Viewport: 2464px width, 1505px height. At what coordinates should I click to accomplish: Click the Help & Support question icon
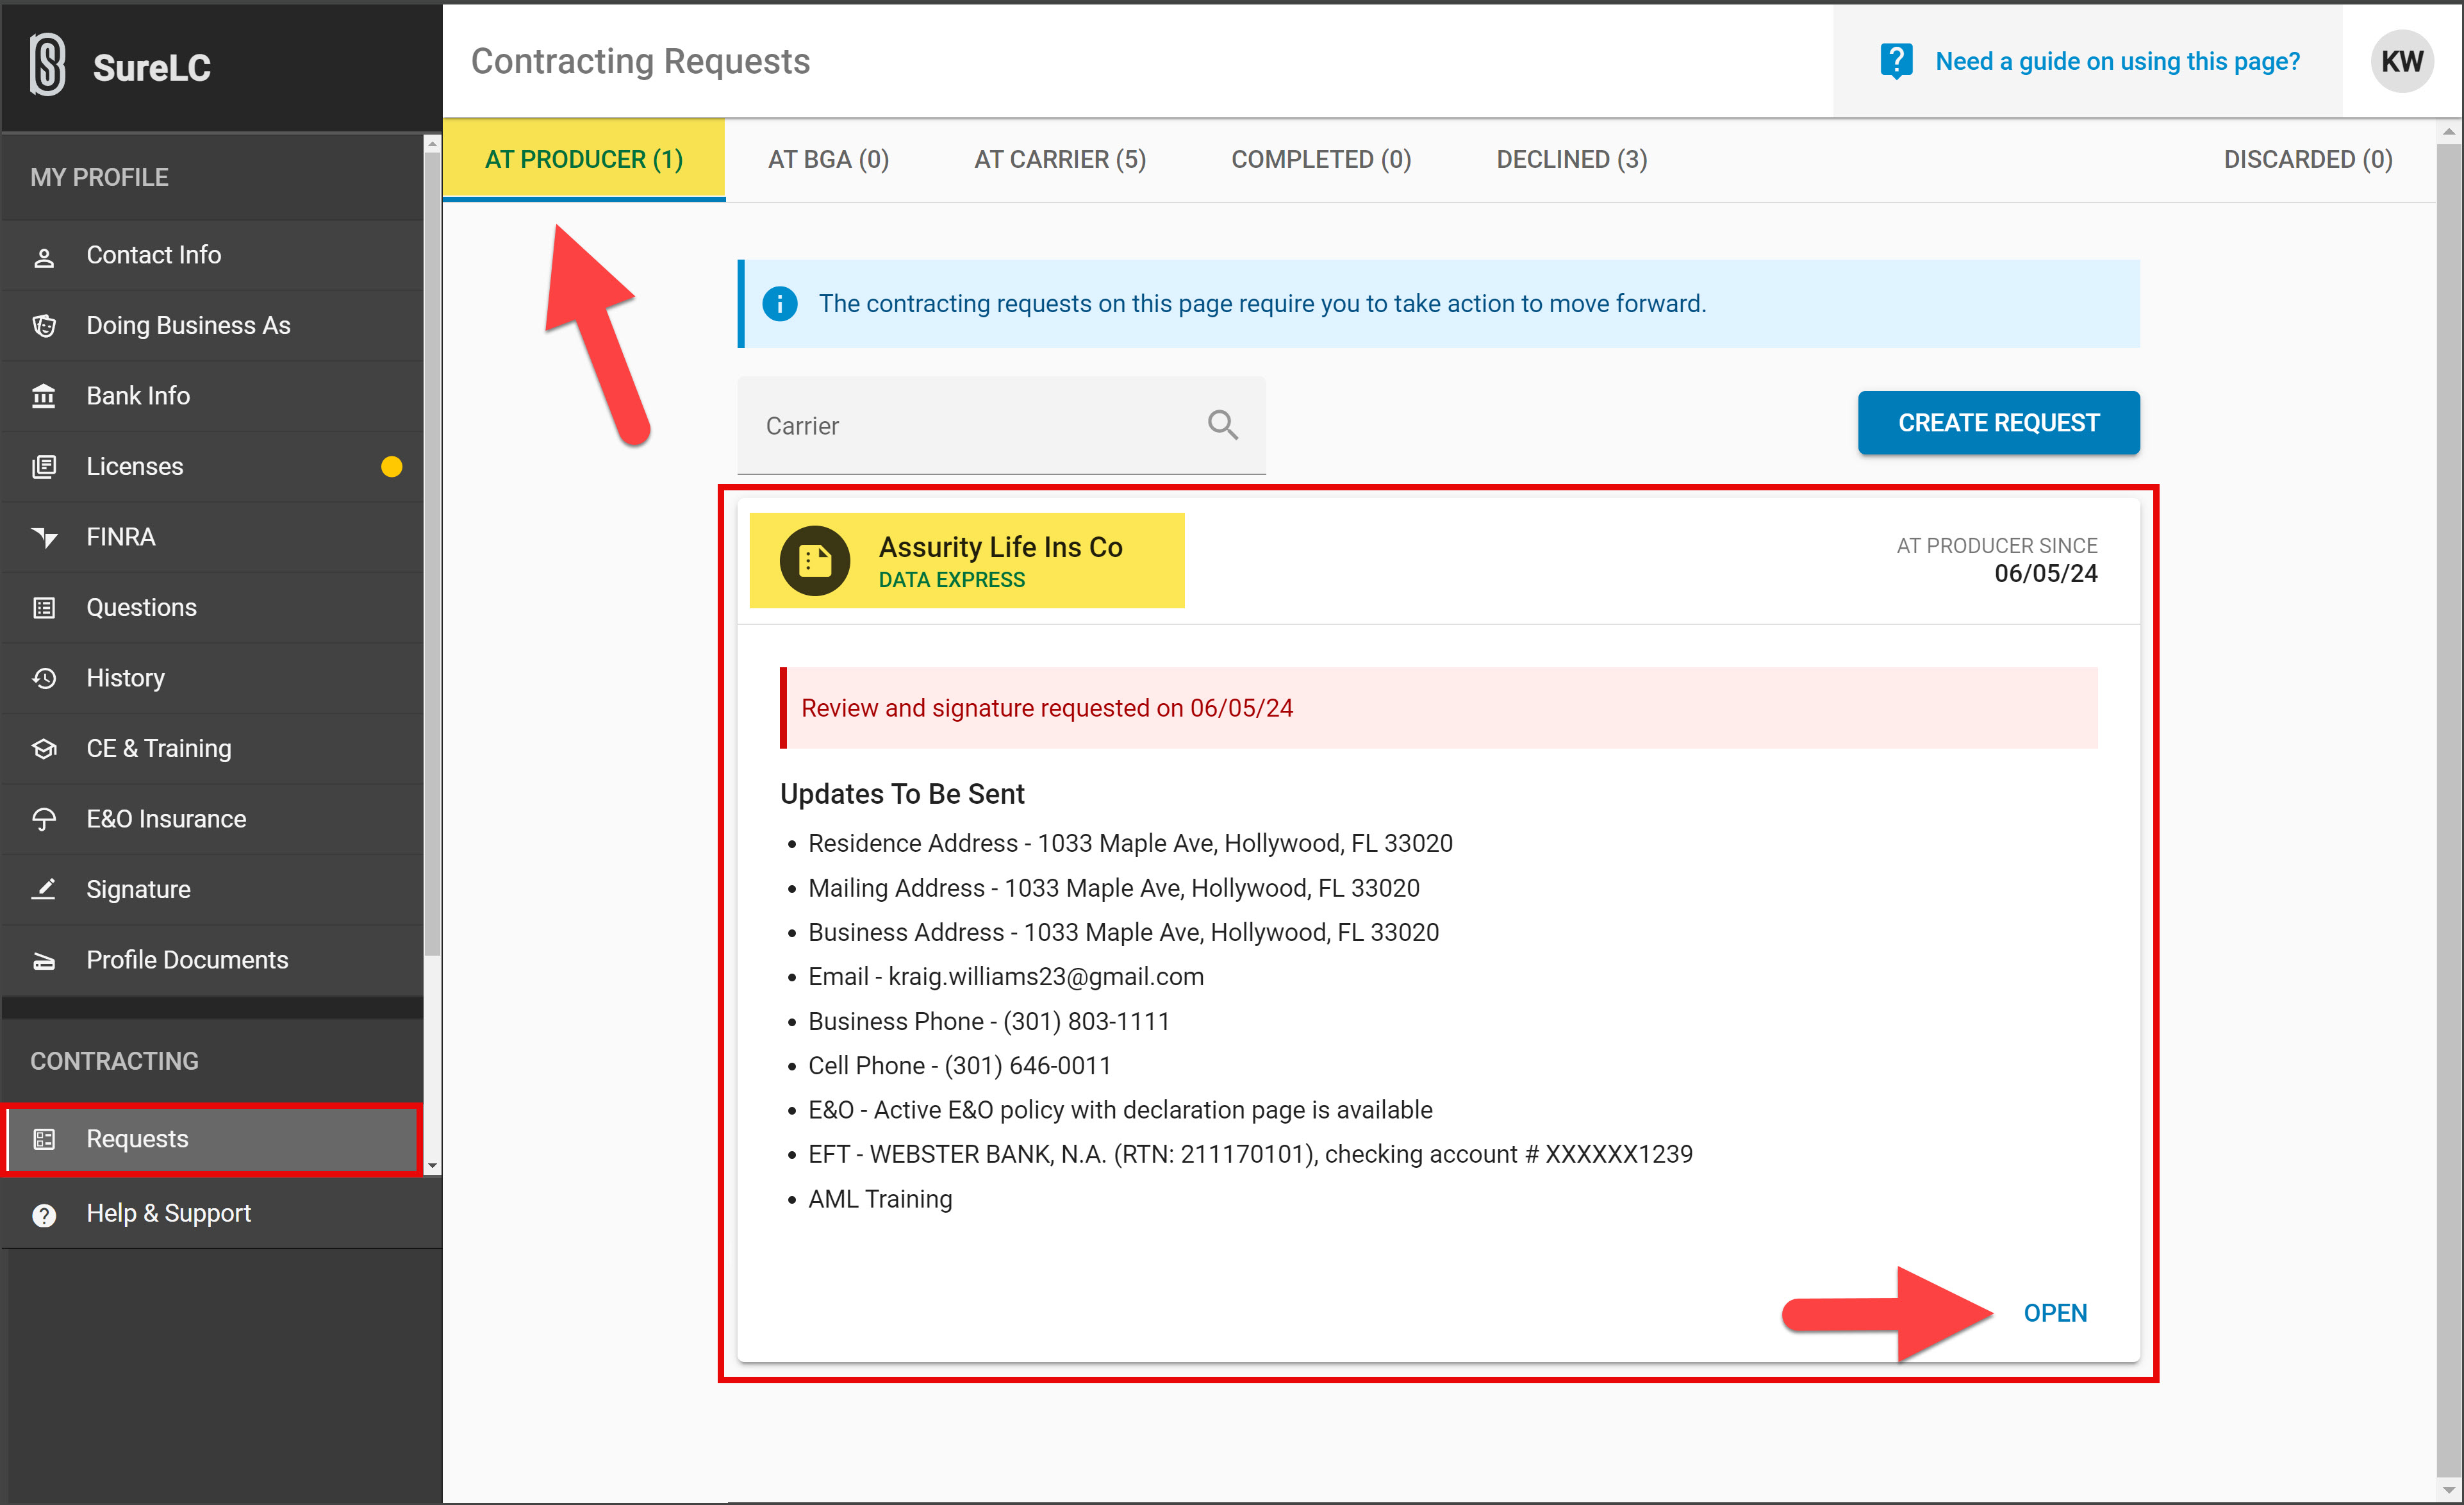45,1214
